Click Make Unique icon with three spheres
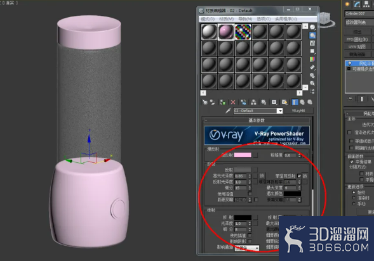 (x=253, y=102)
